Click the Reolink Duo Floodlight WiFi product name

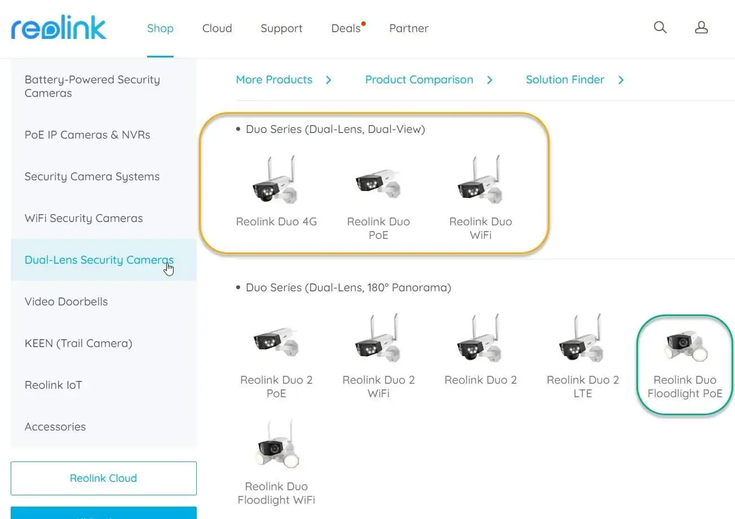click(x=276, y=493)
